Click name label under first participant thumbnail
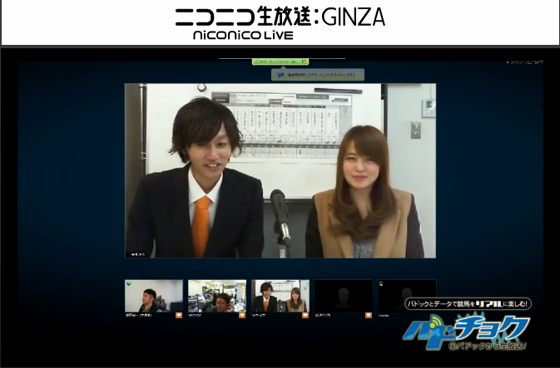This screenshot has width=560, height=368. (x=139, y=315)
